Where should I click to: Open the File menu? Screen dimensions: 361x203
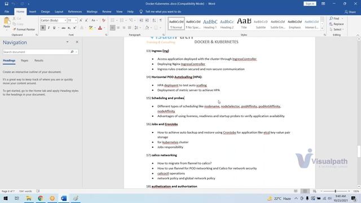[7, 11]
